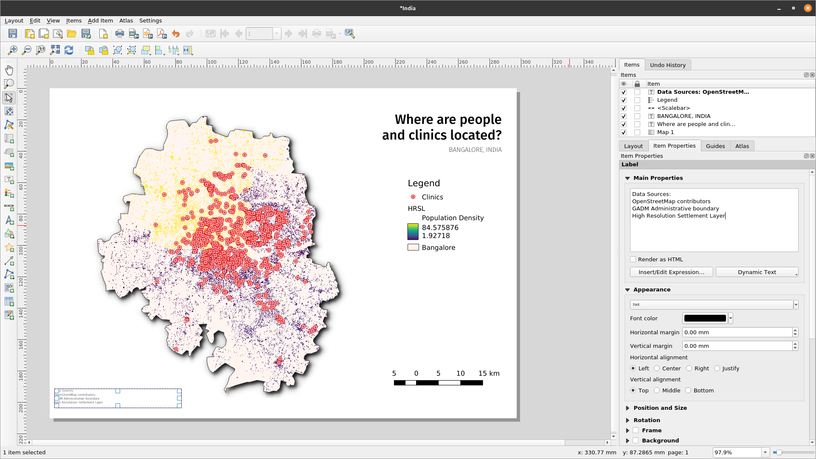Expand Position and Size section
Viewport: 816px width, 459px height.
627,408
